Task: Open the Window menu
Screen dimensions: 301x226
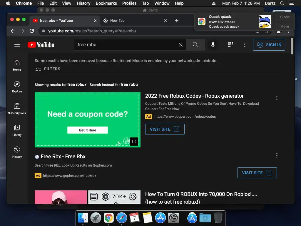Action: pos(162,3)
